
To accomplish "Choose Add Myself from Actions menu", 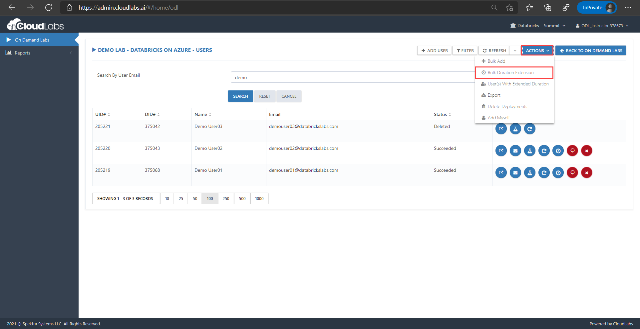I will click(514, 118).
